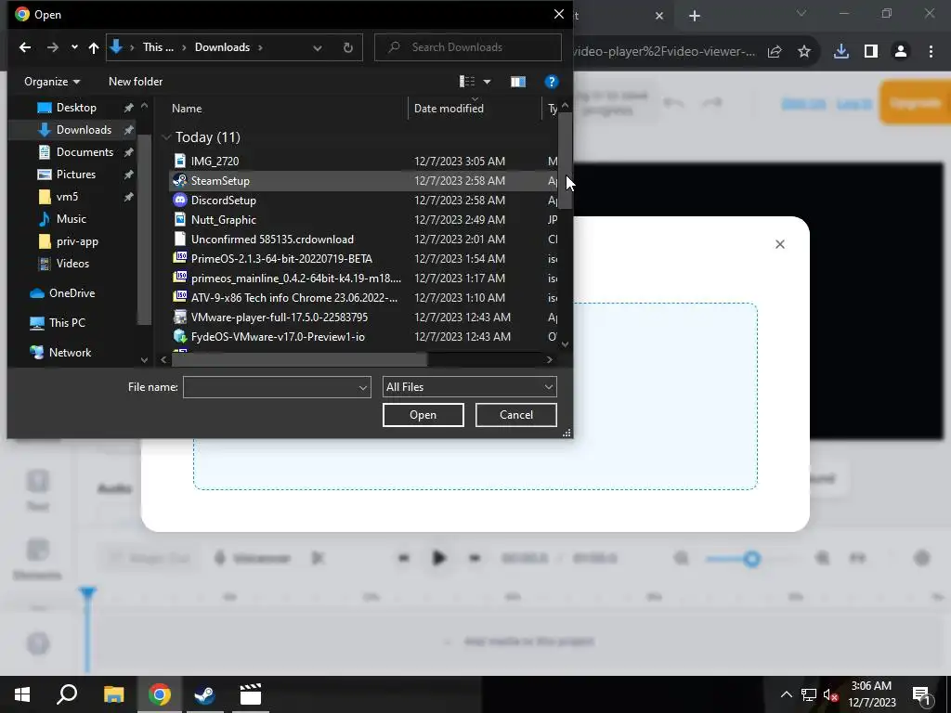Select the SteamSetup file

220,181
